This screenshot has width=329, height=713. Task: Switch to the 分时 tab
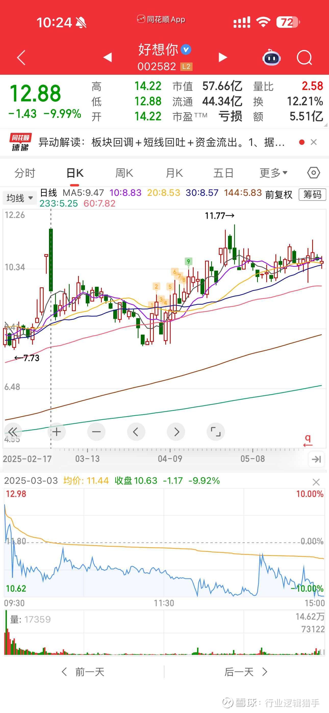(x=25, y=173)
